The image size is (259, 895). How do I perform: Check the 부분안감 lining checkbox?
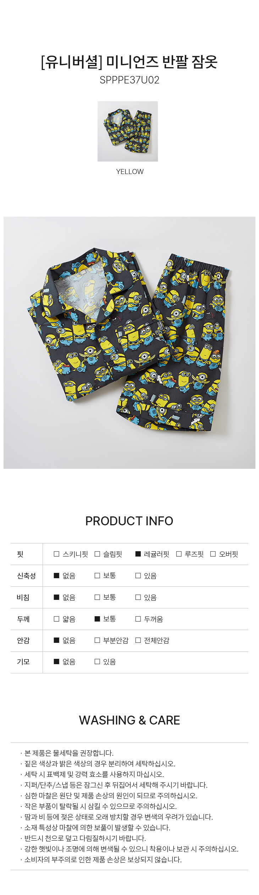point(97,640)
